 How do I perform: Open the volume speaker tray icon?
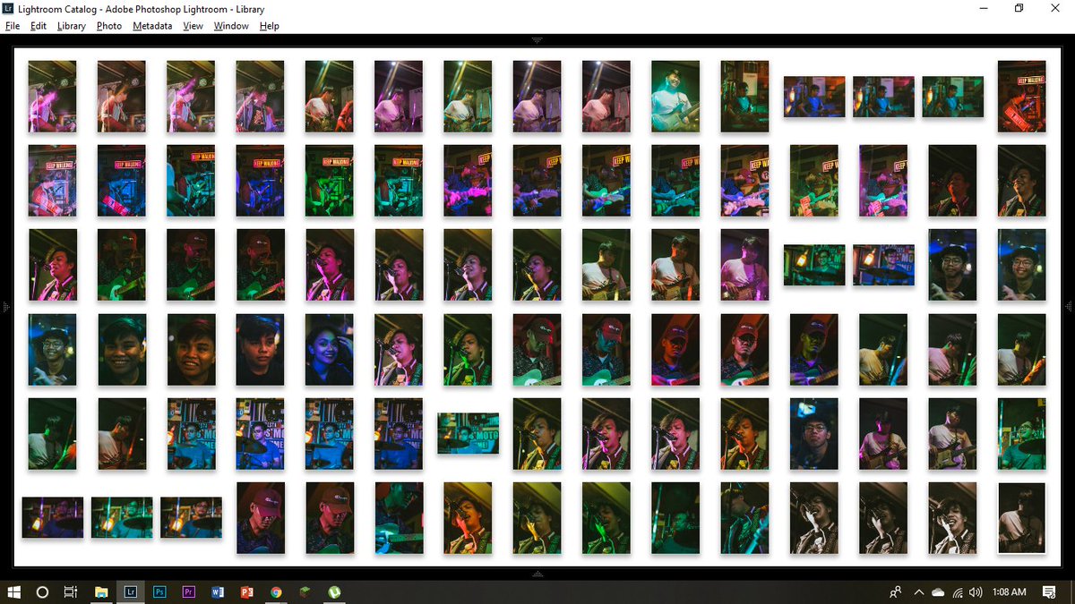(x=976, y=591)
